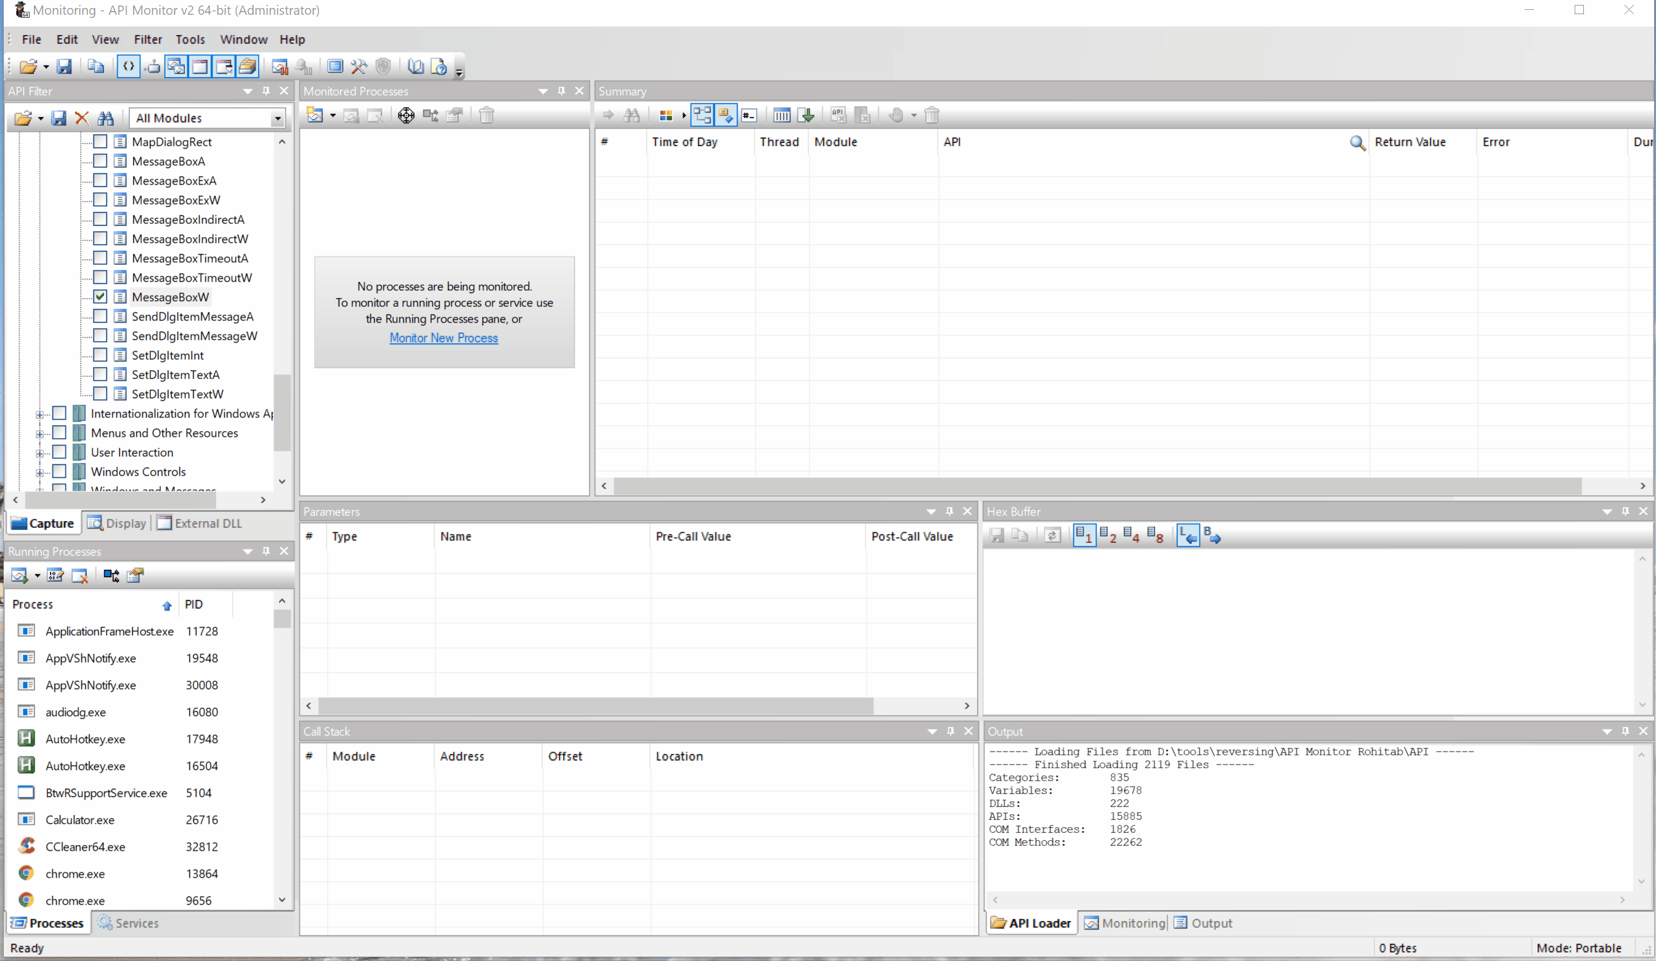Click the binoculars find icon in API Filter
The image size is (1656, 961).
tap(106, 118)
